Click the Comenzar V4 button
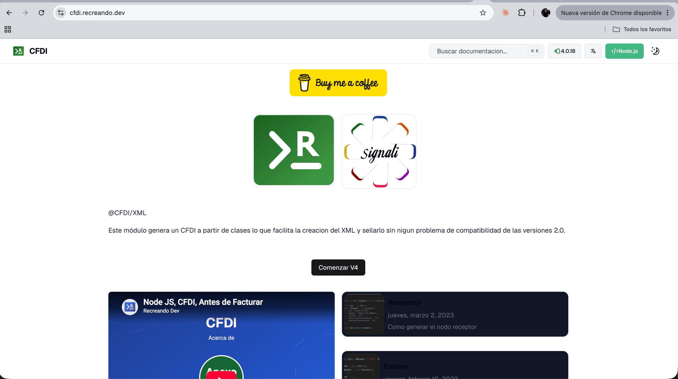The width and height of the screenshot is (678, 379). (338, 268)
